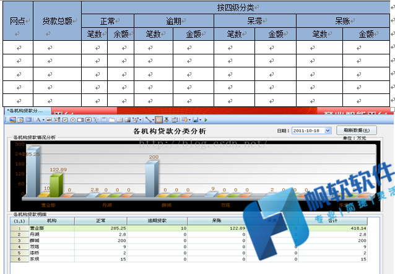Click the '各机构贷款情况分析' group label
Screen dimensions: 395x274
[x=34, y=137]
